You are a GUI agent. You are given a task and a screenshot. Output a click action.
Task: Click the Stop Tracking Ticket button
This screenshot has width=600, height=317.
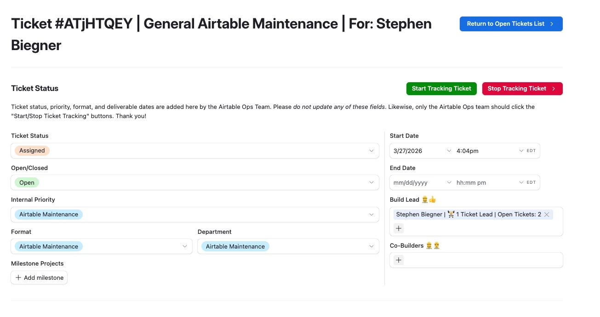[517, 89]
